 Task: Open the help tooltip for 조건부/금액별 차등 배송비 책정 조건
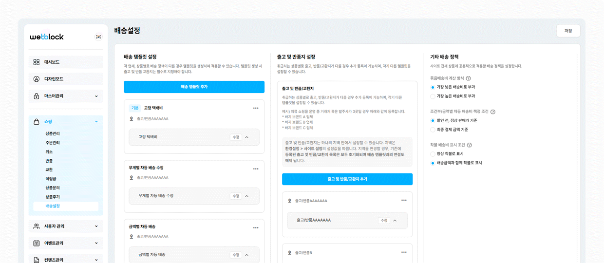pyautogui.click(x=493, y=112)
